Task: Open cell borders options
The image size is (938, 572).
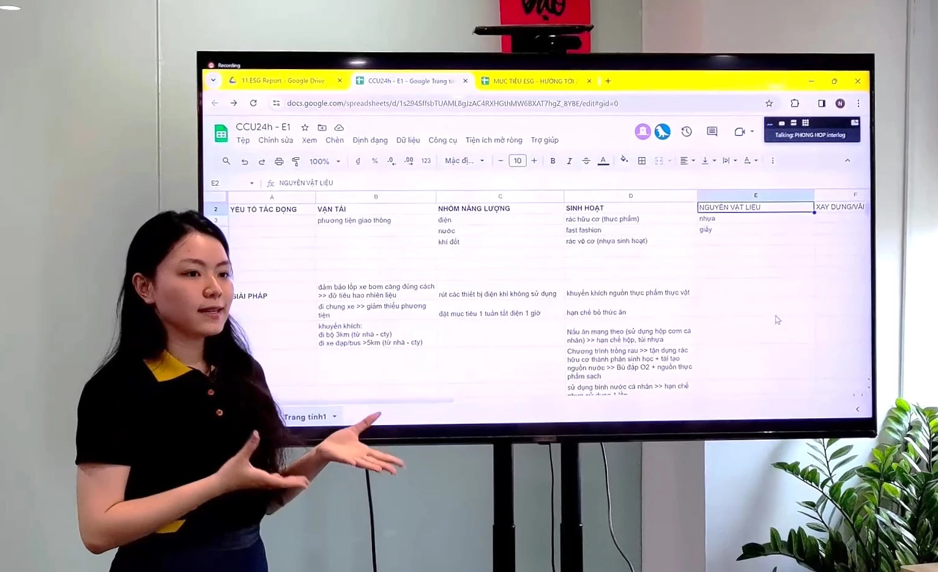Action: click(642, 160)
